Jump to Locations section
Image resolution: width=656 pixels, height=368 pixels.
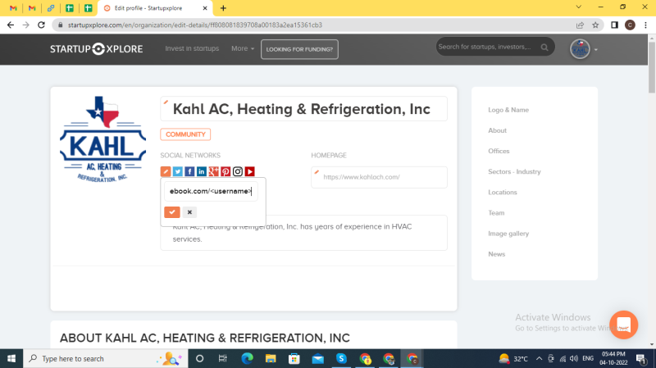(503, 193)
